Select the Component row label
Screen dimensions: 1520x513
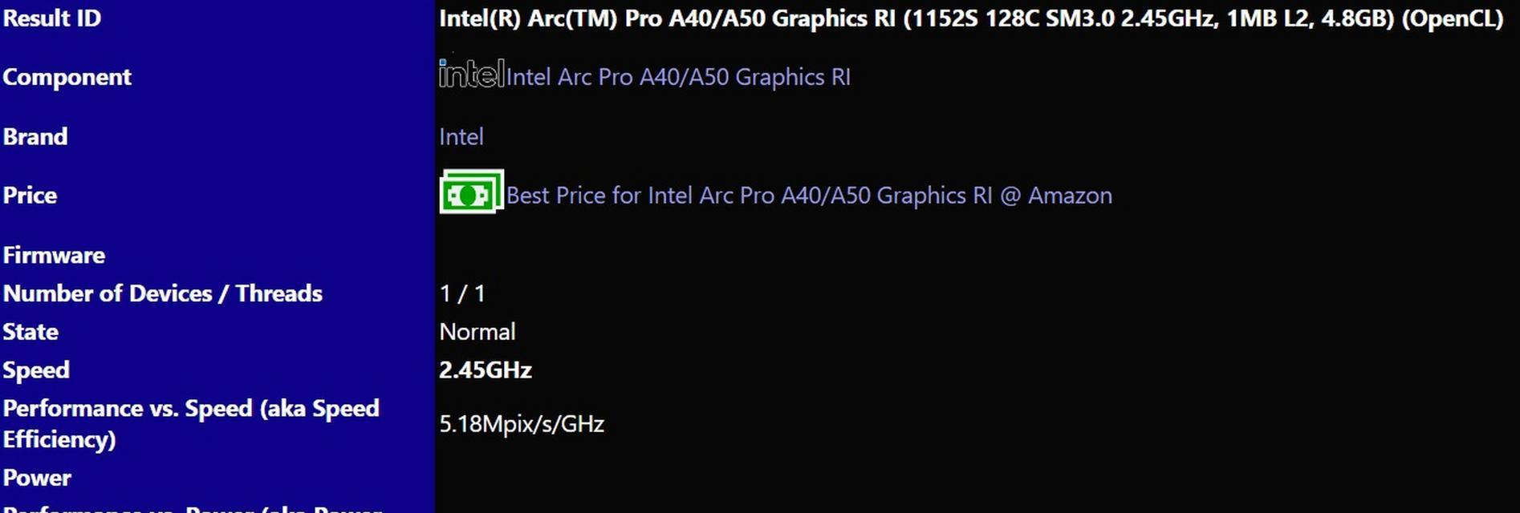click(x=67, y=77)
